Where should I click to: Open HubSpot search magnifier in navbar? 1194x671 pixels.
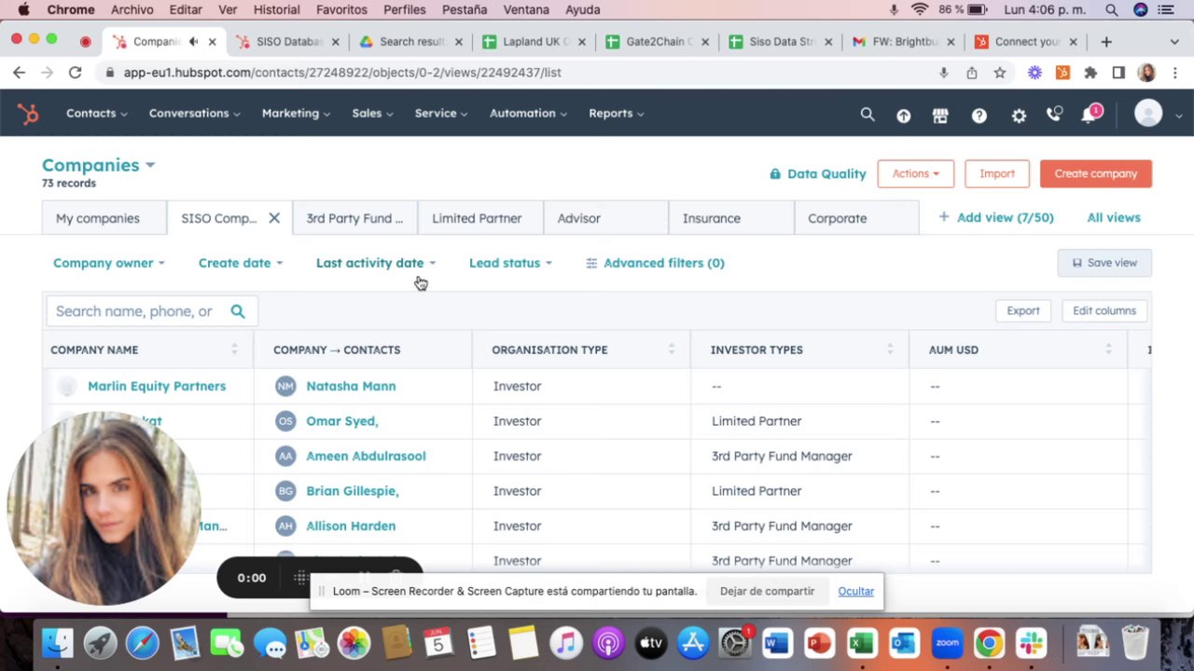click(x=868, y=114)
